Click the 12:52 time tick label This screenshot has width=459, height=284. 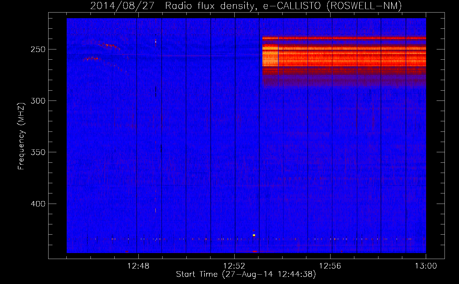pyautogui.click(x=234, y=266)
